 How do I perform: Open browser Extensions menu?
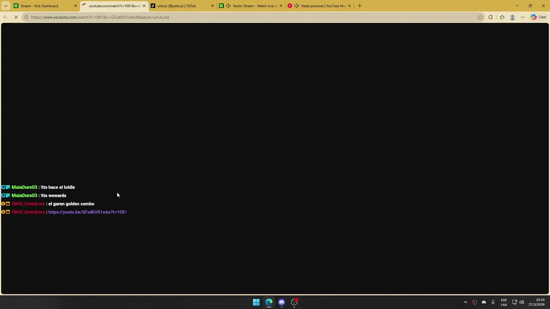pos(491,17)
